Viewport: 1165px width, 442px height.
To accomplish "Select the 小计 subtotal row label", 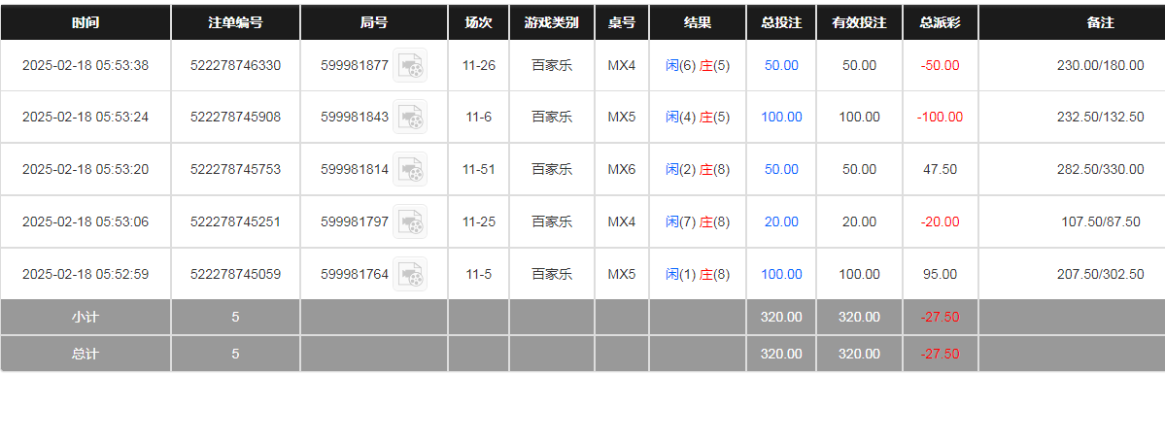I will coord(86,318).
